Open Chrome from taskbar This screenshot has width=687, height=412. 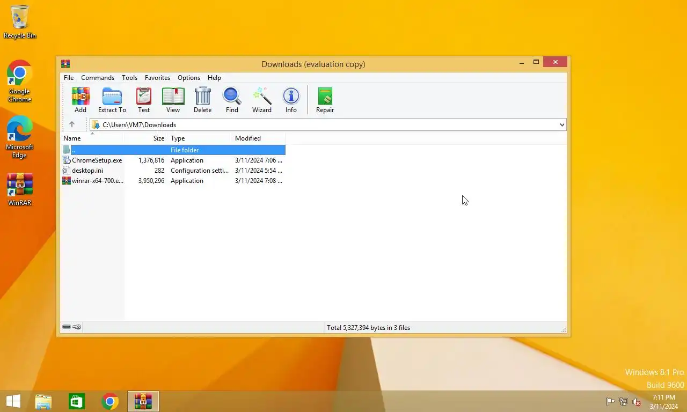point(110,401)
